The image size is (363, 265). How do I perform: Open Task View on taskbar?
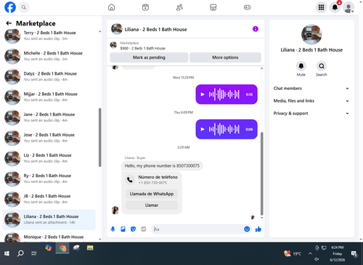tap(34, 253)
